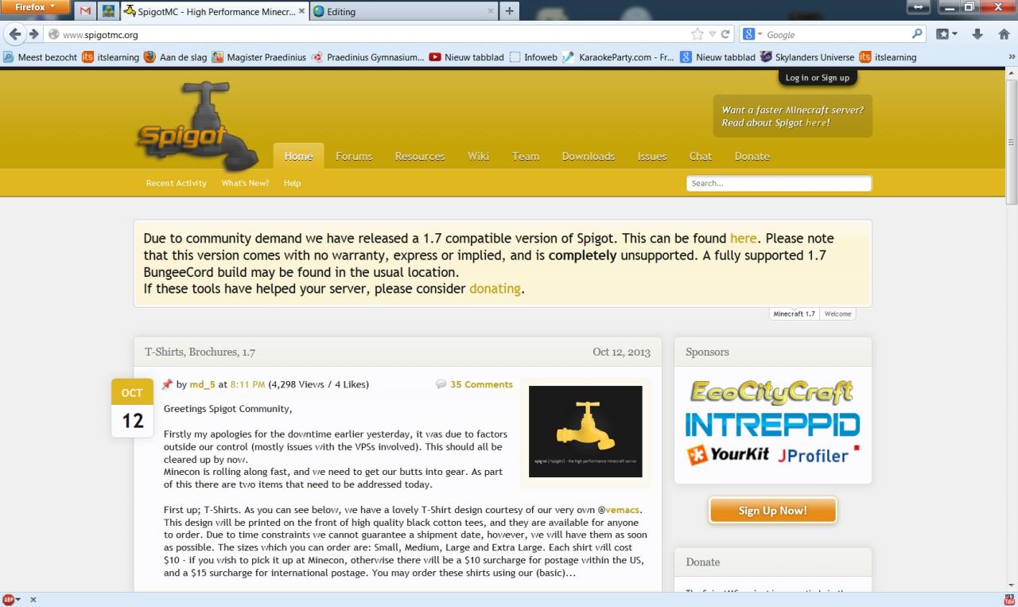Open comments via the speech bubble icon
1018x607 pixels.
coord(441,384)
